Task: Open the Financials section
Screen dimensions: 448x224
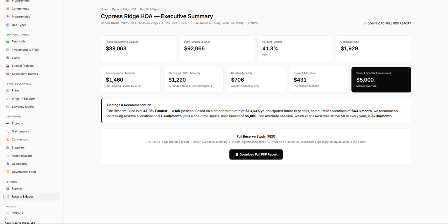Action: tap(31, 41)
